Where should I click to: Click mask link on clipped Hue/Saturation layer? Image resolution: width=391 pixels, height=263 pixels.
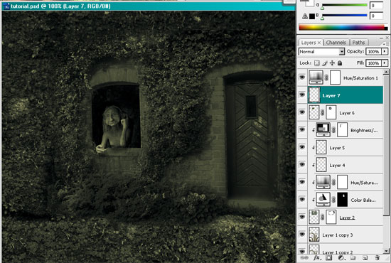333,182
